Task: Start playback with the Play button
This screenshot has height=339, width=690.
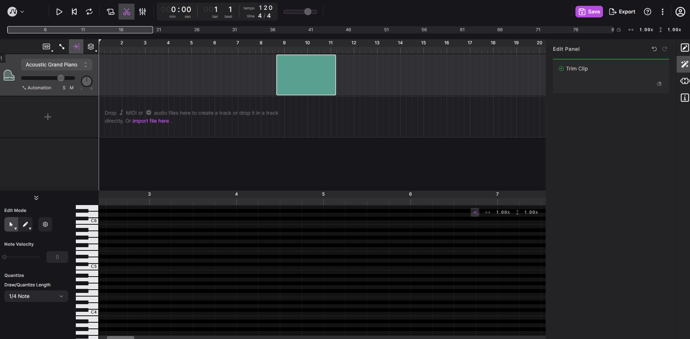Action: (x=59, y=12)
